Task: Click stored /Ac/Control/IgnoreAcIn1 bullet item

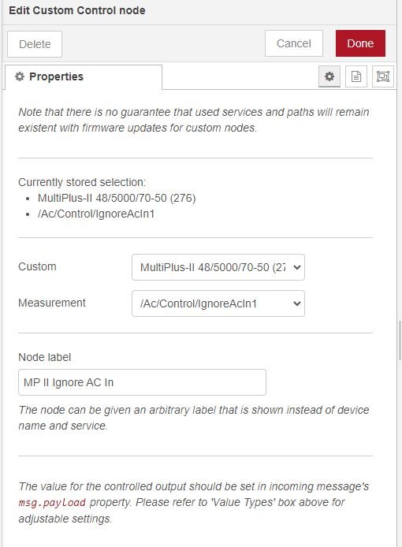Action: 96,214
